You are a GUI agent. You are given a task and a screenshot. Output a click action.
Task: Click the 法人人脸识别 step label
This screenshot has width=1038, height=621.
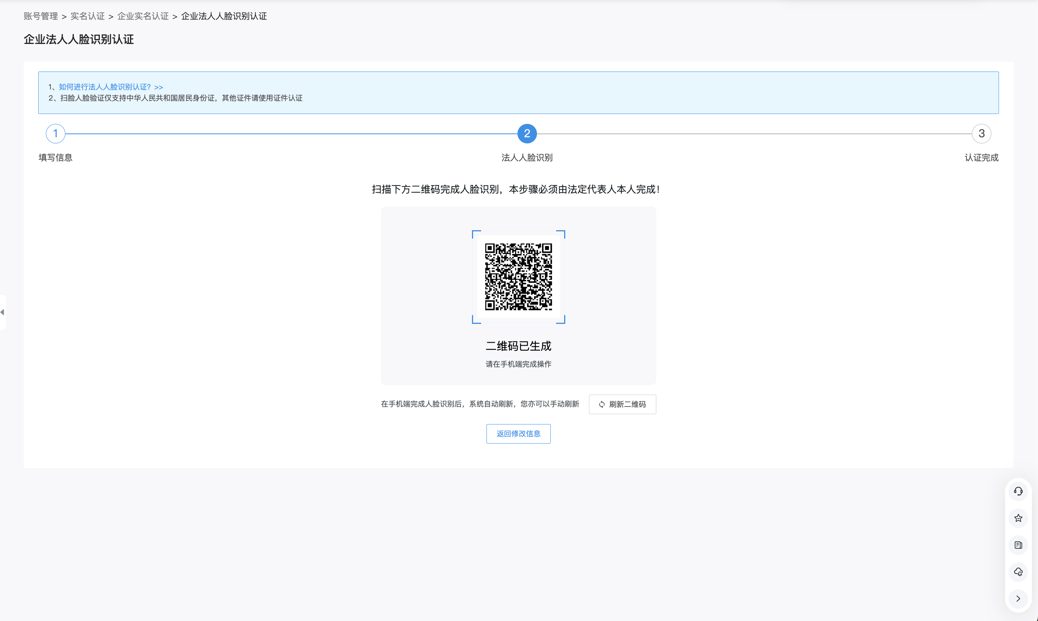click(527, 157)
